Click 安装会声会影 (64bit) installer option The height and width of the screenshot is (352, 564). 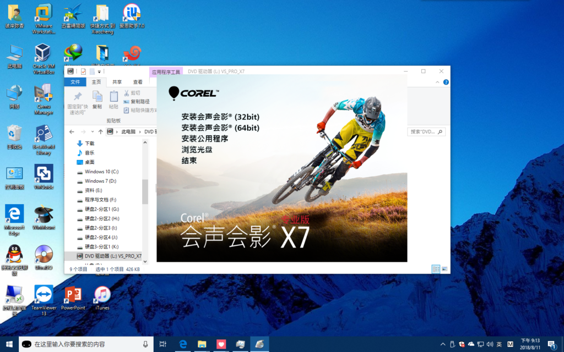[x=220, y=128]
